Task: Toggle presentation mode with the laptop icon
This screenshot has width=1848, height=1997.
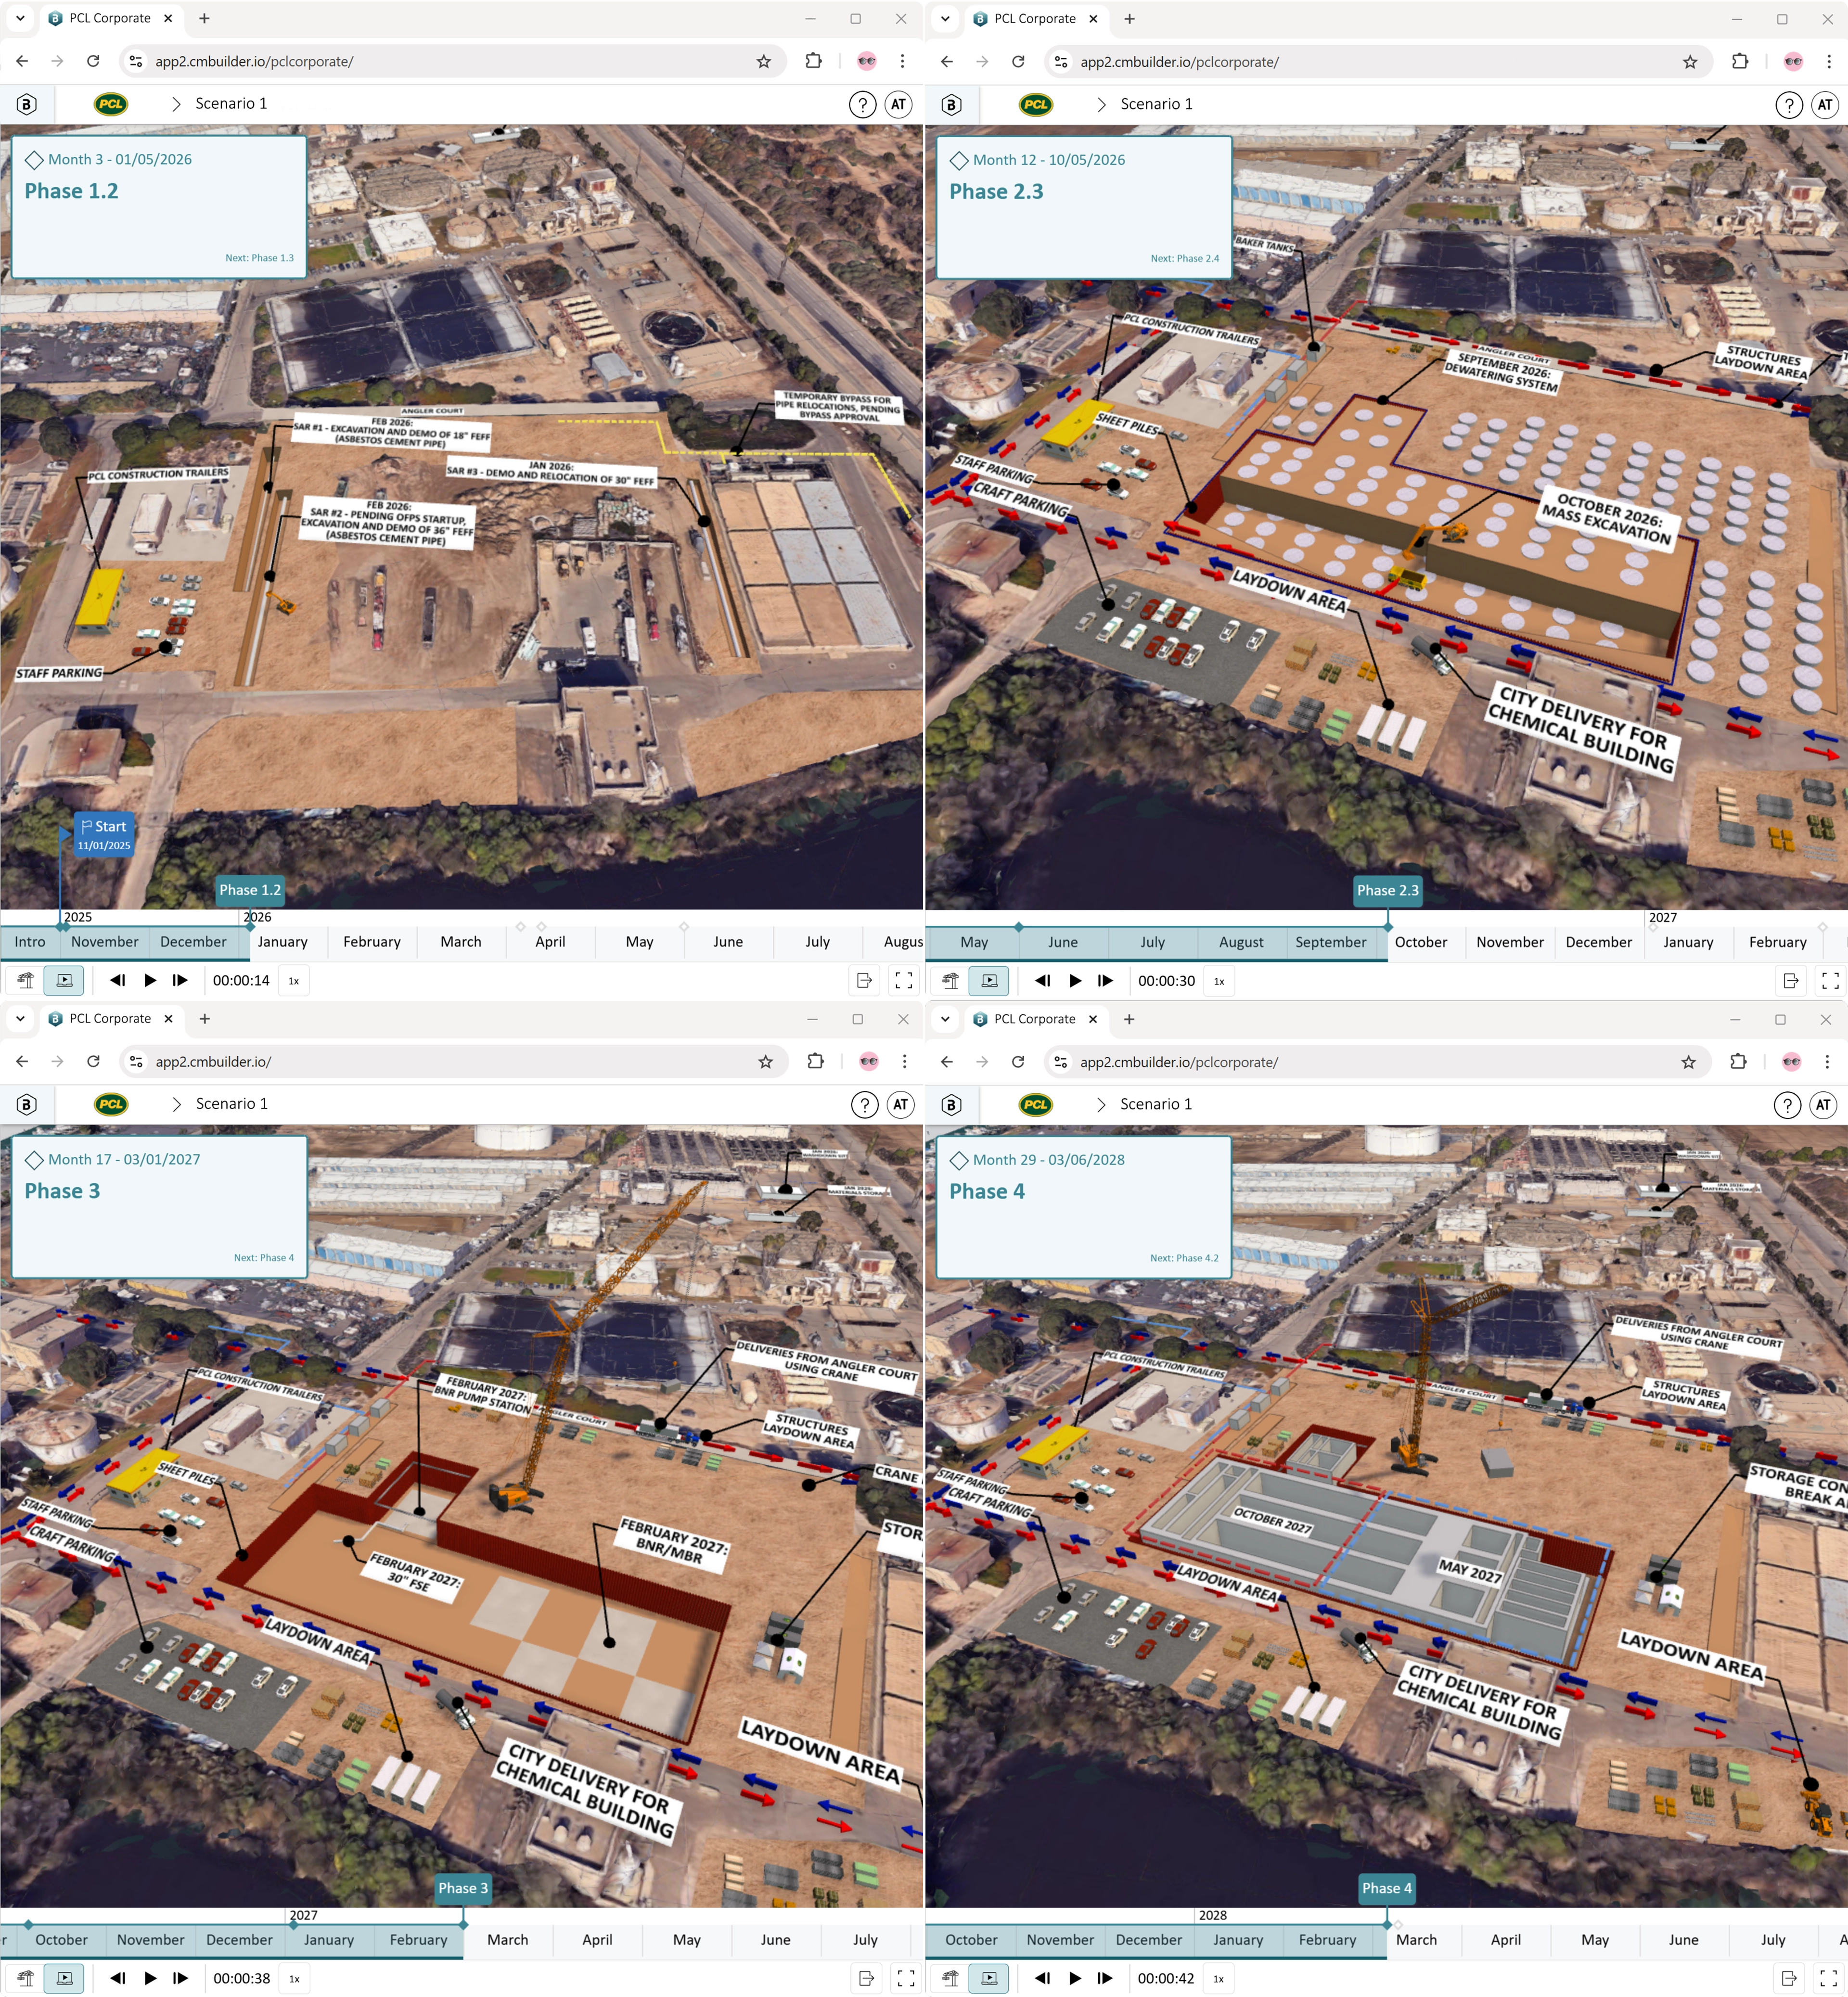Action: (64, 980)
